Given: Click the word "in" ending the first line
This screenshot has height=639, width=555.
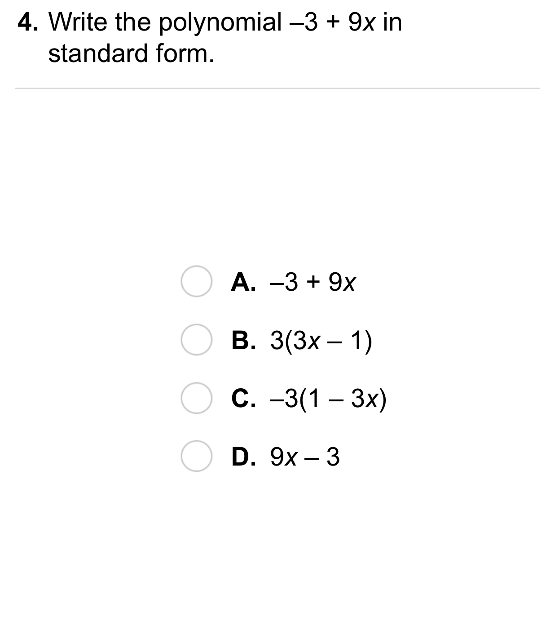Looking at the screenshot, I should point(392,22).
